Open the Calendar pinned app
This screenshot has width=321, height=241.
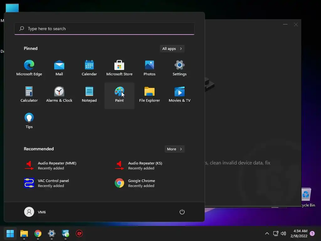coord(89,68)
